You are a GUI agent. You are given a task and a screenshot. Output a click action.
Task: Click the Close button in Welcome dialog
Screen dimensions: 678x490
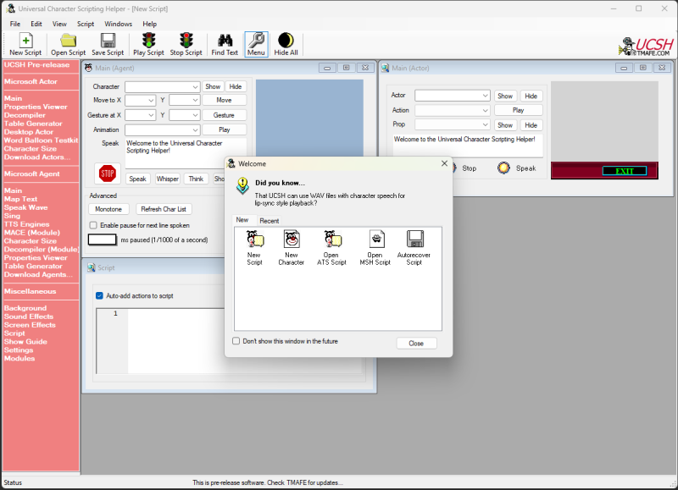pyautogui.click(x=416, y=344)
